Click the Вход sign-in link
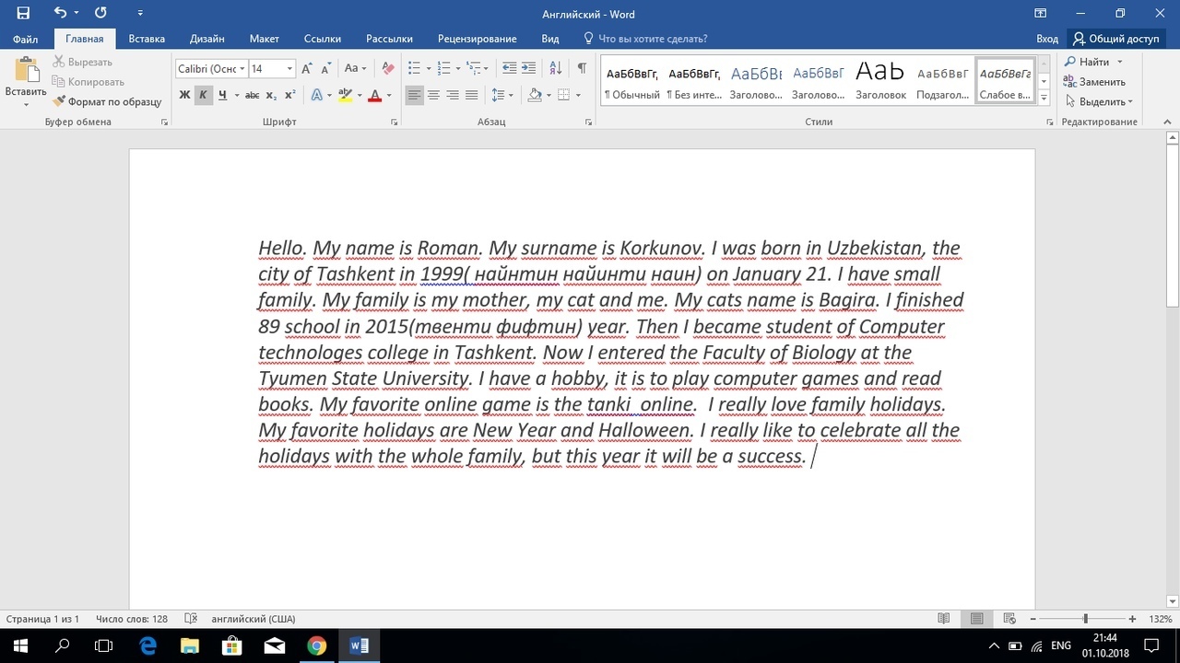The width and height of the screenshot is (1180, 663). pyautogui.click(x=1047, y=39)
